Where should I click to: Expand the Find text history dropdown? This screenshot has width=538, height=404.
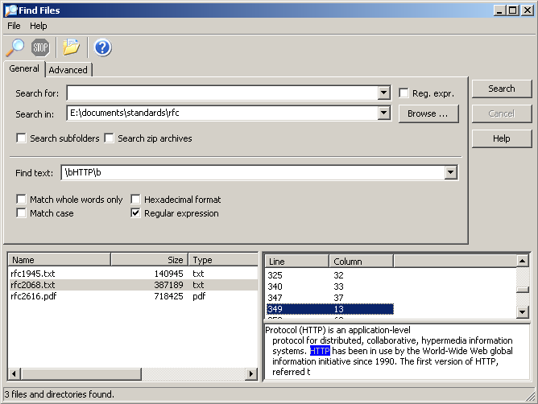pyautogui.click(x=450, y=172)
